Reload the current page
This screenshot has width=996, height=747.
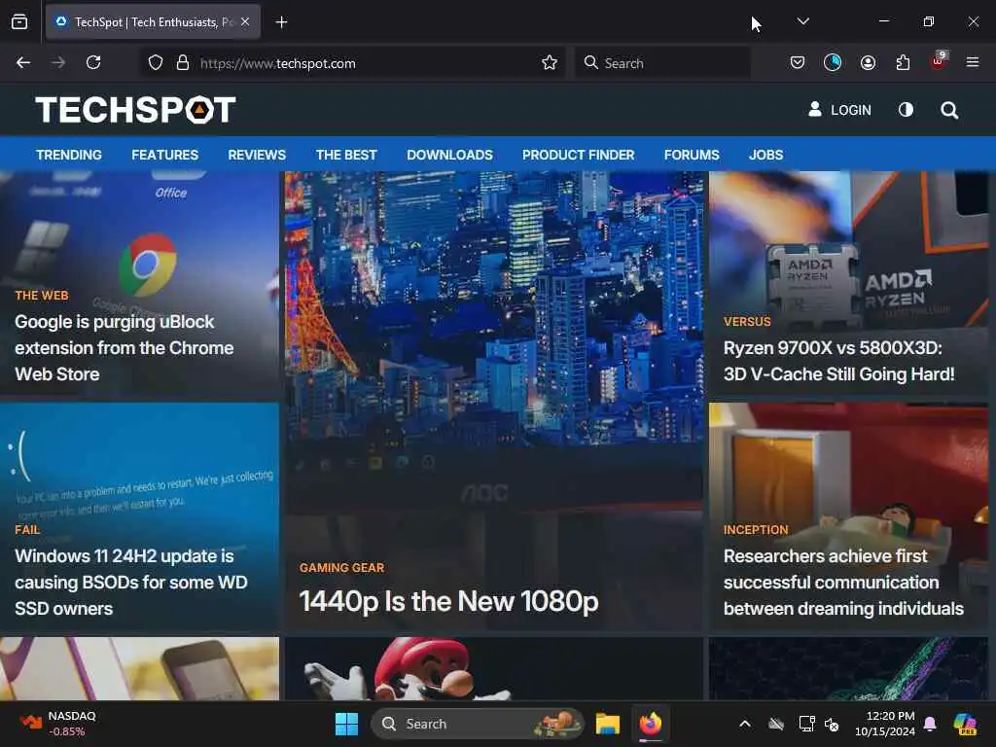click(x=93, y=62)
